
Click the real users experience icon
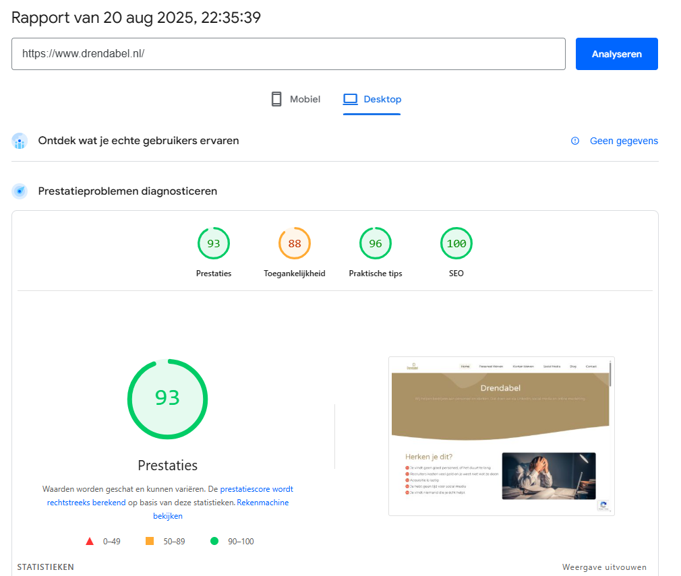20,141
